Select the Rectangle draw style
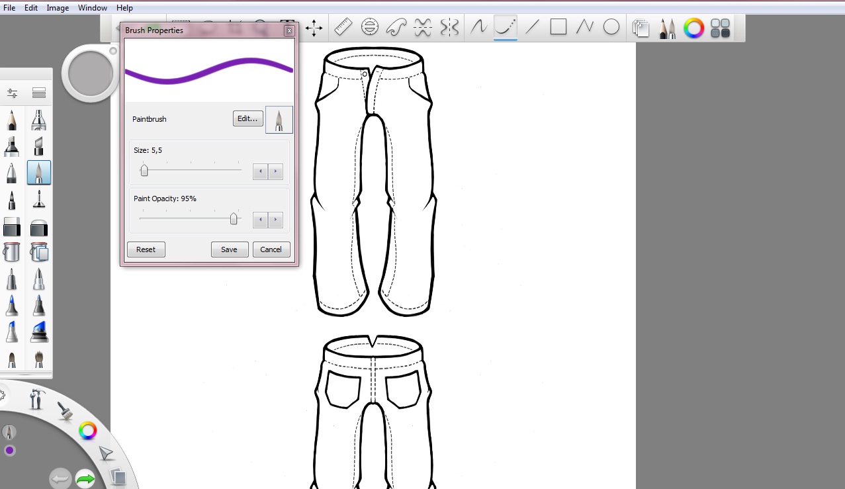This screenshot has height=489, width=845. point(558,27)
